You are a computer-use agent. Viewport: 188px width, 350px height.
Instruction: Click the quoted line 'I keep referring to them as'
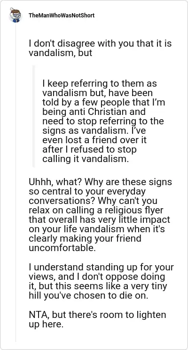coord(100,83)
